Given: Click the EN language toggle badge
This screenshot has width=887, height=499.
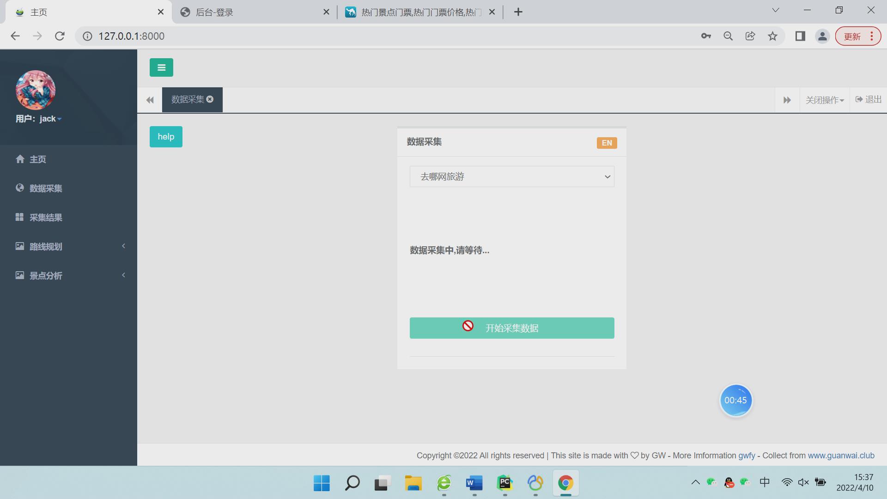Looking at the screenshot, I should click(606, 142).
